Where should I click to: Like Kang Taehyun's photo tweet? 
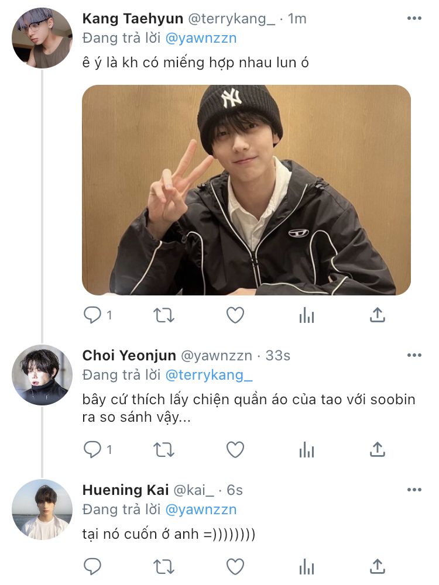pos(235,315)
